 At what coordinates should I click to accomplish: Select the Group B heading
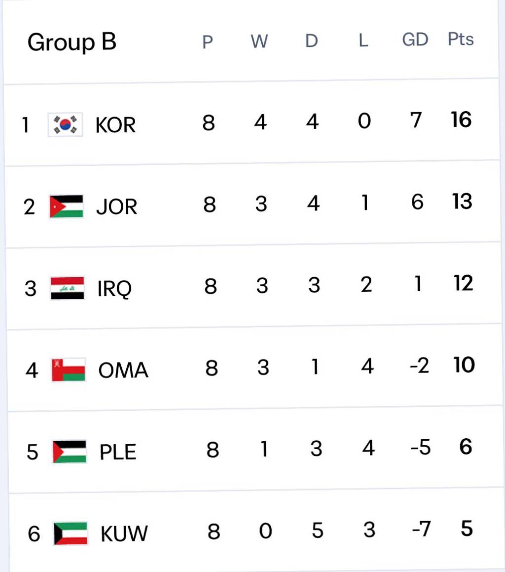pyautogui.click(x=72, y=42)
